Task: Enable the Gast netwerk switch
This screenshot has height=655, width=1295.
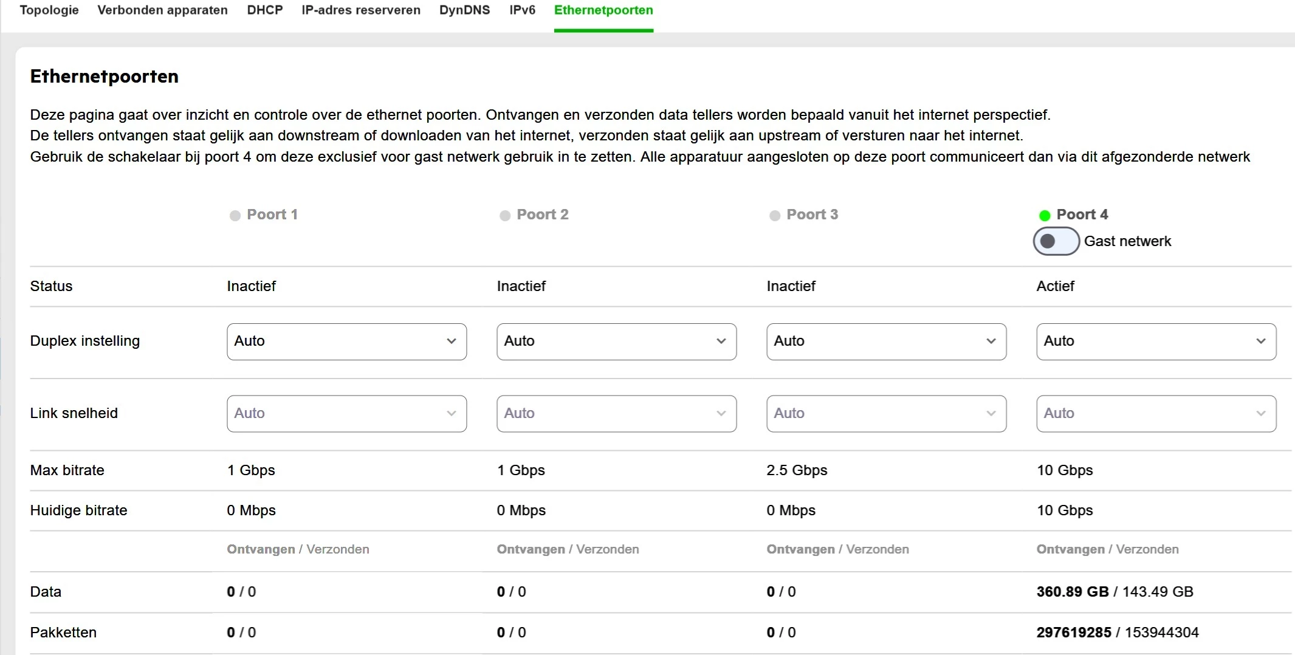Action: tap(1056, 241)
